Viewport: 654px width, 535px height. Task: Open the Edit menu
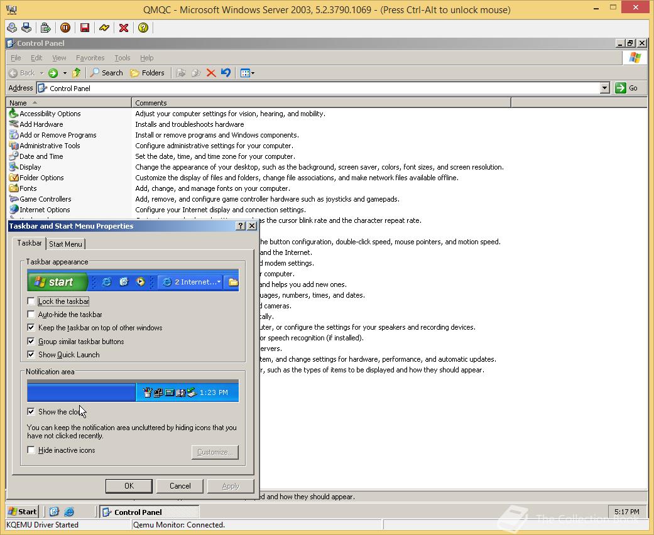(36, 58)
